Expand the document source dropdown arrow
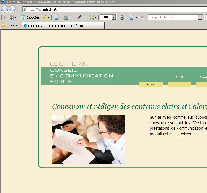The image size is (207, 193). [136, 17]
